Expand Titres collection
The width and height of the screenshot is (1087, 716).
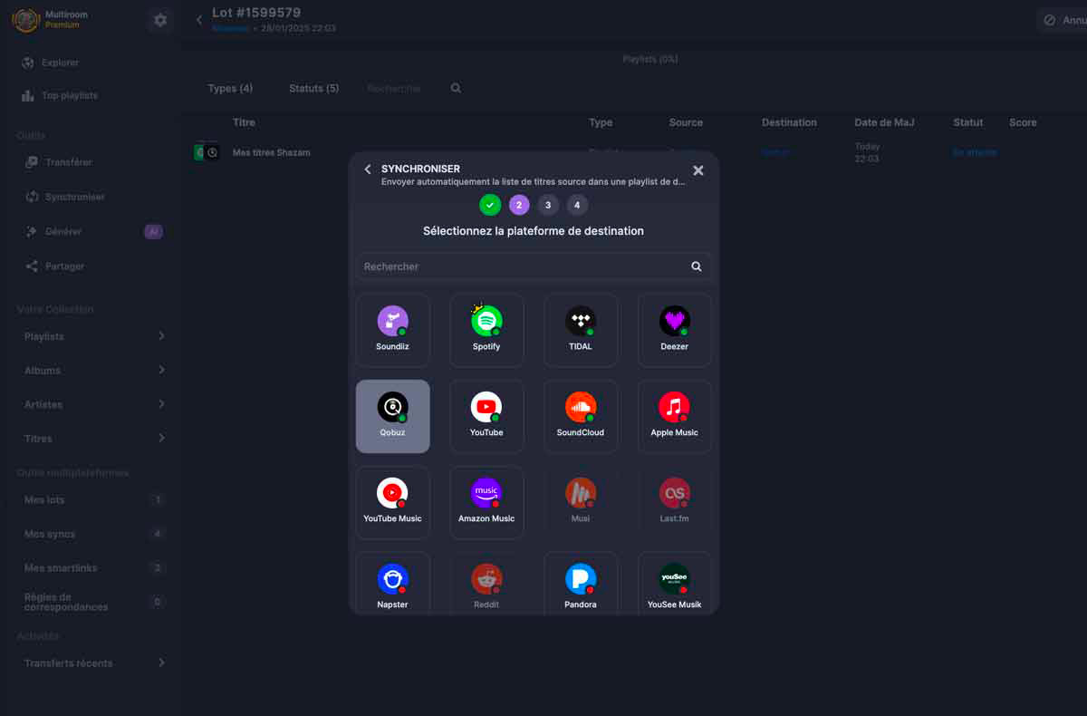click(94, 439)
